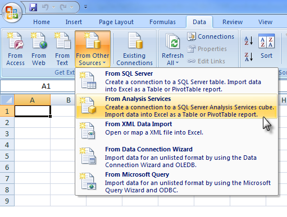The image size is (287, 217).
Task: Sort A to Z ascending
Action: [x=249, y=40]
